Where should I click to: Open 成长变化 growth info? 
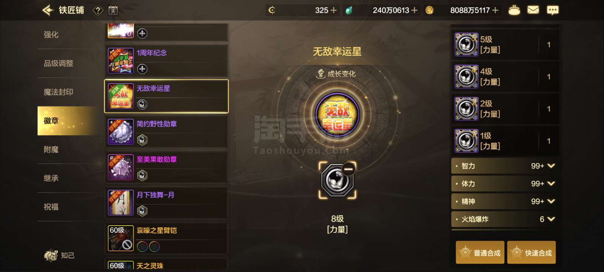336,74
